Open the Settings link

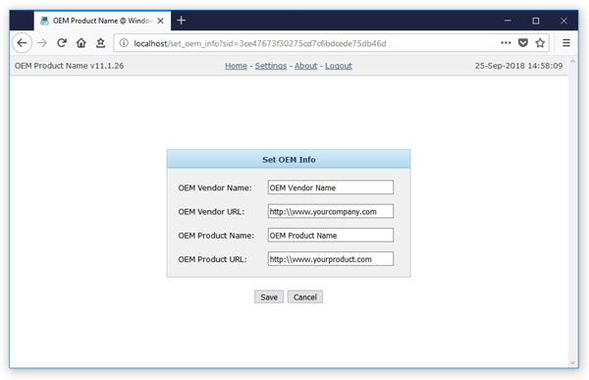271,66
